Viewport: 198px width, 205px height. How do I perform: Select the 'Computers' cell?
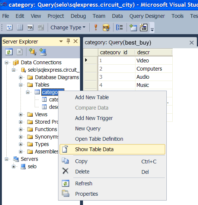[154, 69]
